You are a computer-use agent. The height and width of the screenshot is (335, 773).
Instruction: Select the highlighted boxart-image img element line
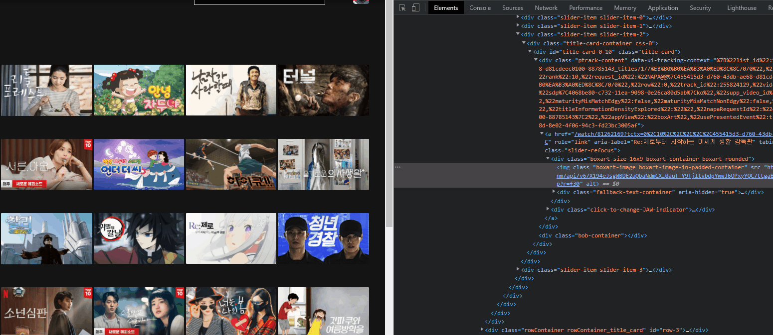583,175
